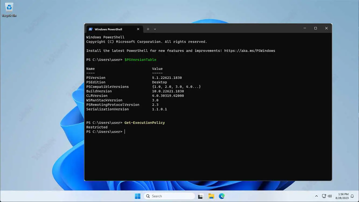This screenshot has height=202, width=359.
Task: Click PSRemotingProtocolVersion value 2.3
Action: 155,105
